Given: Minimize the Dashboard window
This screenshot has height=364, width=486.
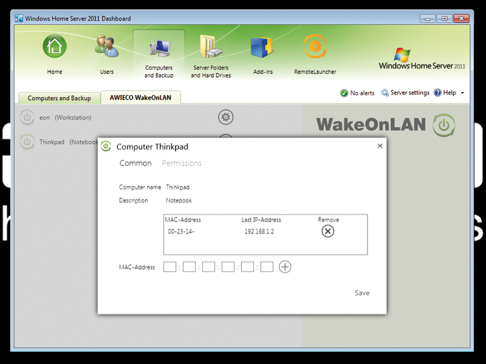Looking at the screenshot, I should 428,19.
